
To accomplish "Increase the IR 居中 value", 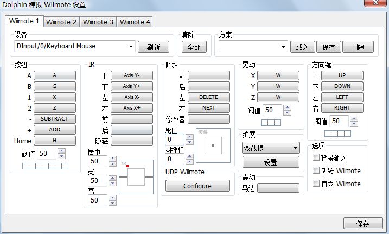I will tap(113, 159).
